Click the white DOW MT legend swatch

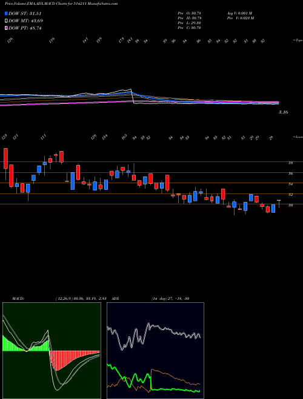tap(7, 21)
